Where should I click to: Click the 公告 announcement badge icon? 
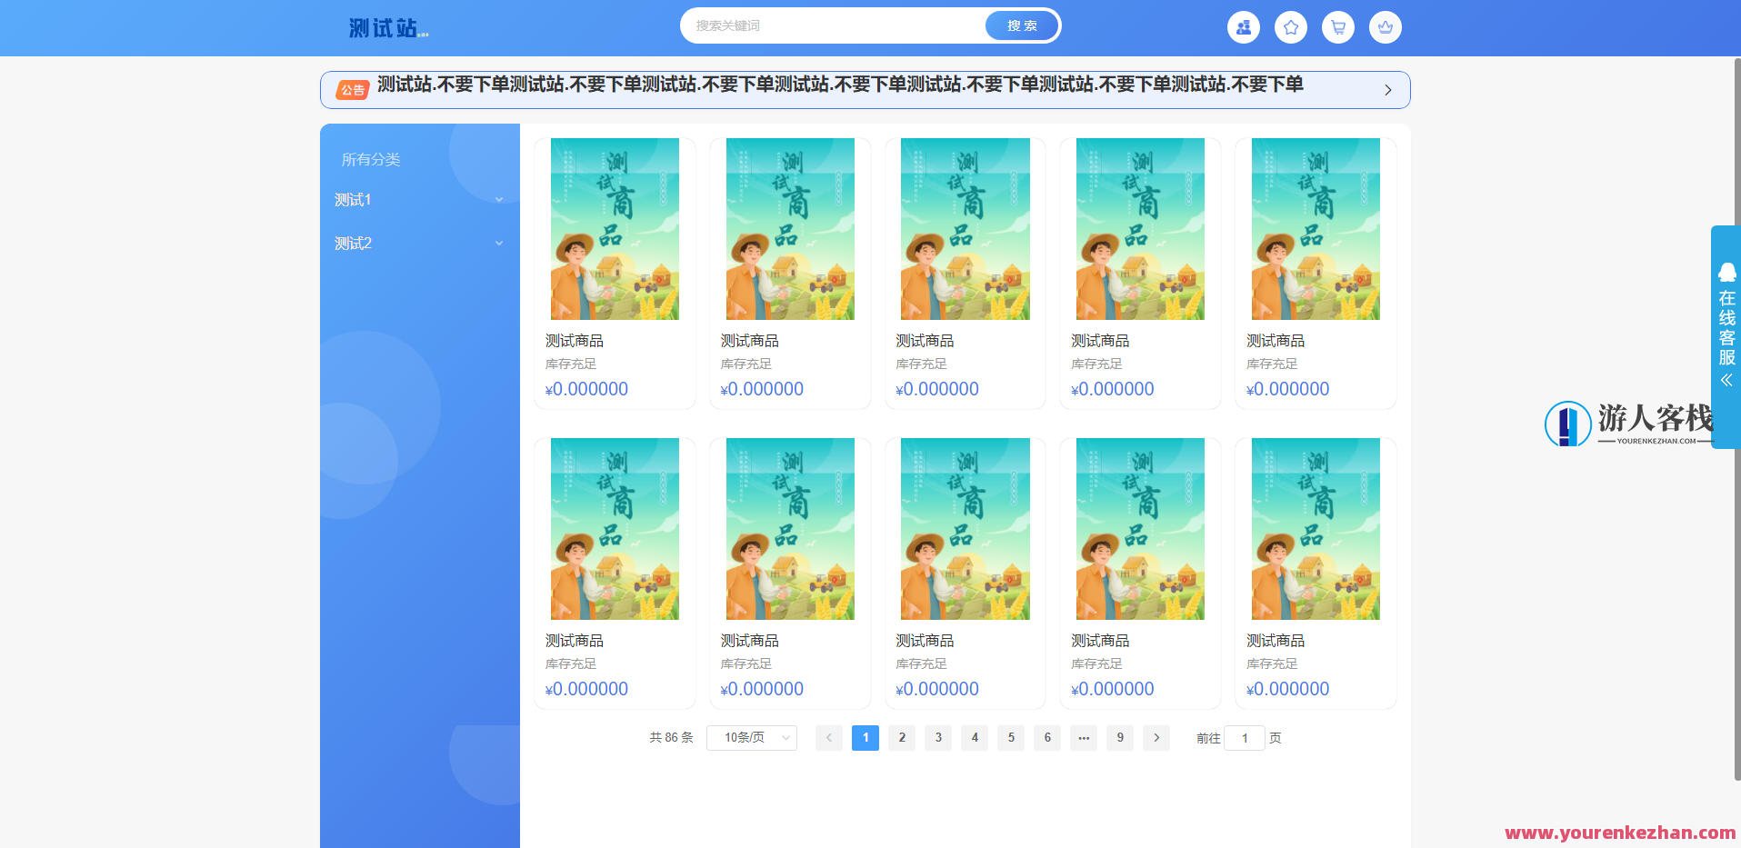pyautogui.click(x=353, y=89)
